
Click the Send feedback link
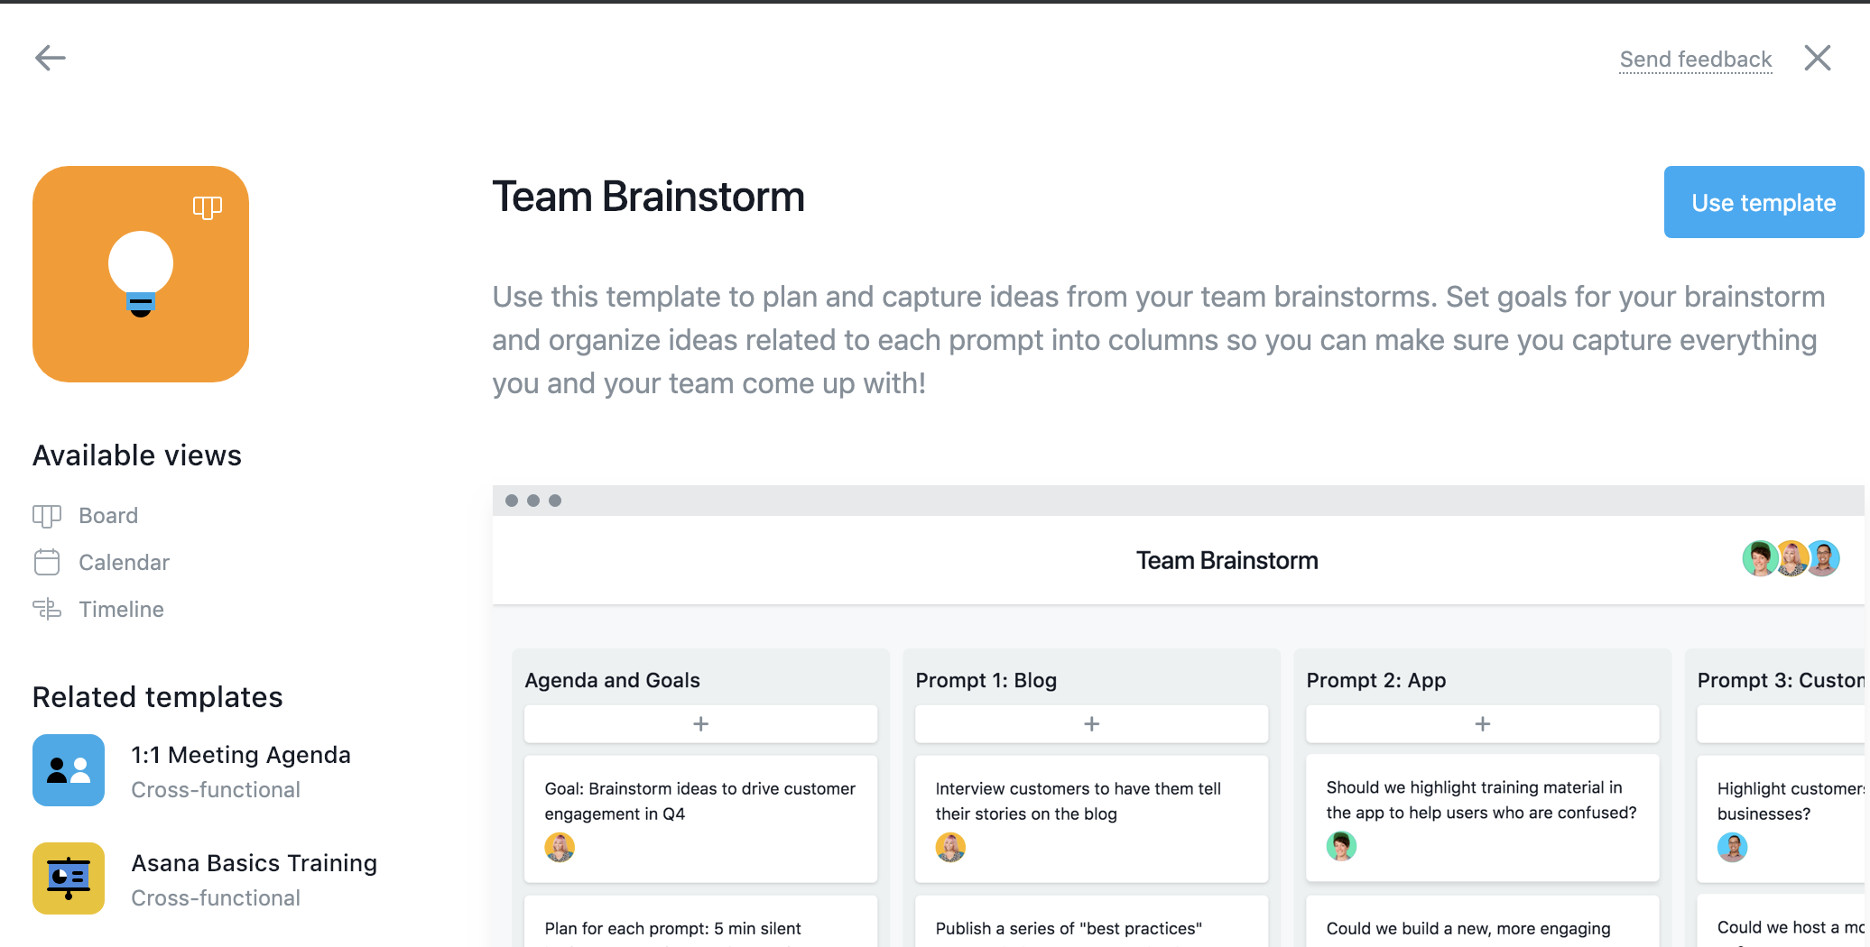point(1695,60)
